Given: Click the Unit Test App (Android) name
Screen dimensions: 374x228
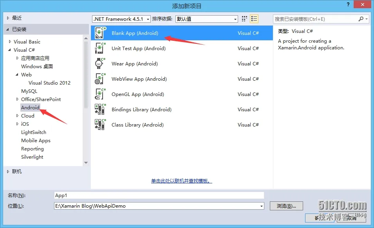Looking at the screenshot, I should pos(139,49).
